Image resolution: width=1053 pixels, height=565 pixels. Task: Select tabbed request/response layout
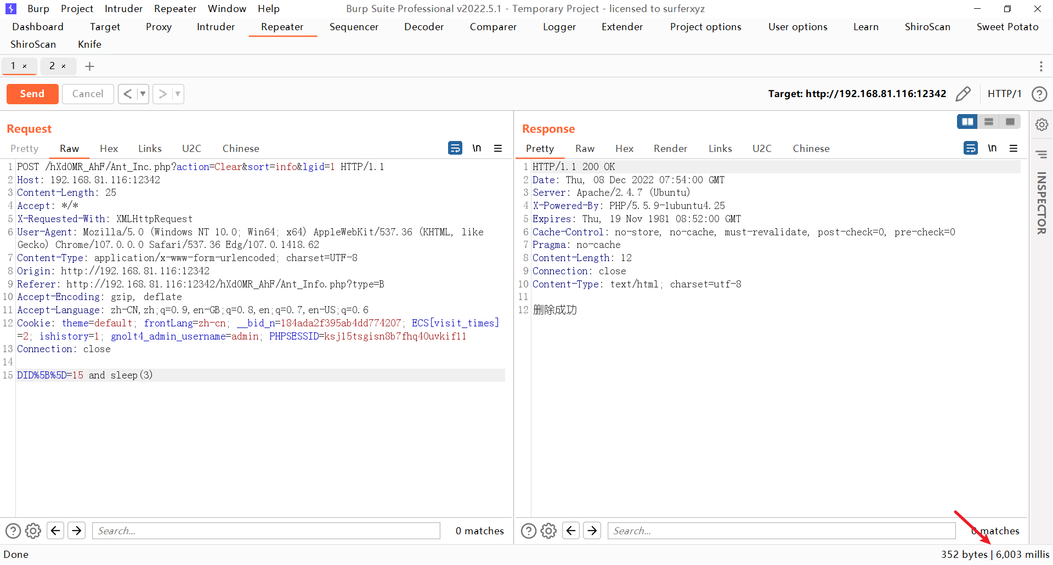coord(1010,122)
